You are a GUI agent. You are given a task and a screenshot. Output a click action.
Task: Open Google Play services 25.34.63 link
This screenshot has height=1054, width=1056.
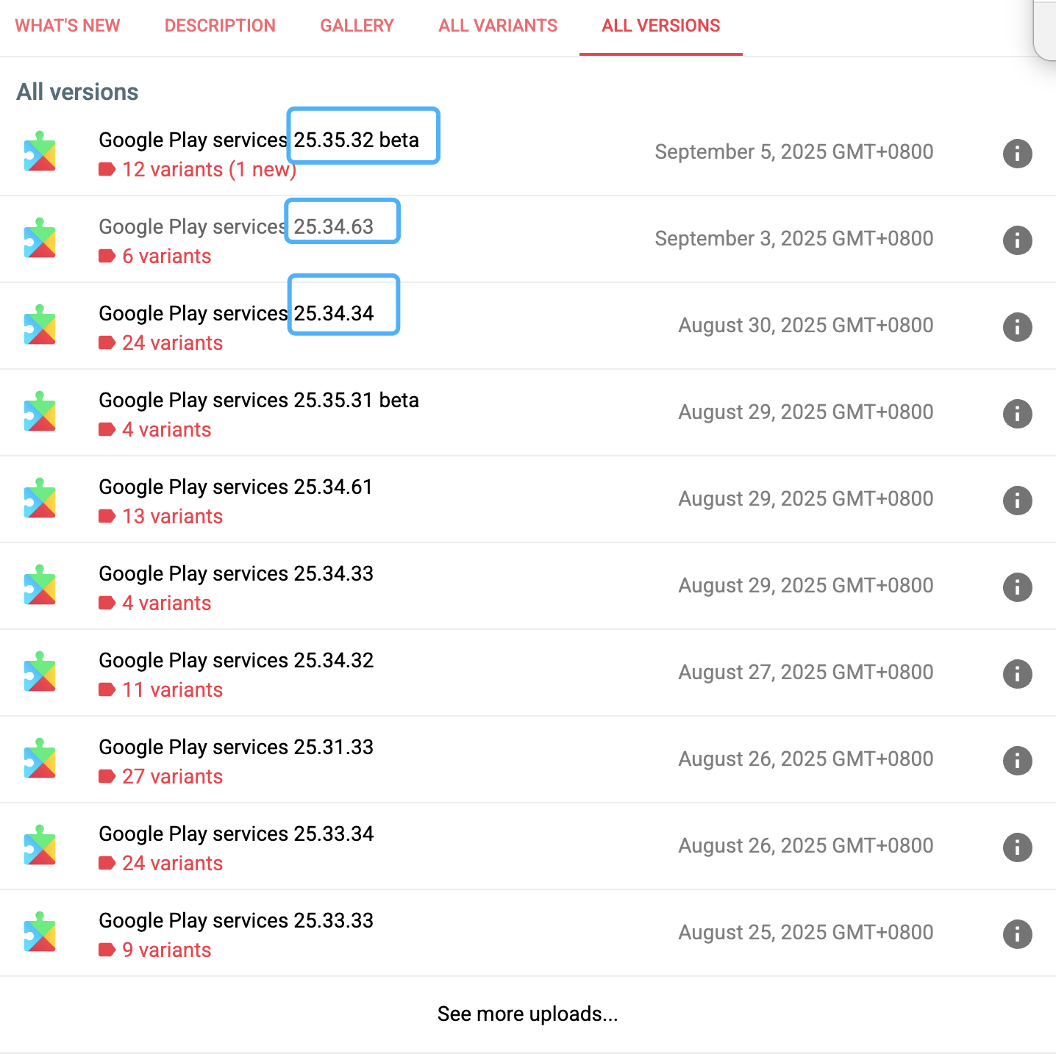[236, 226]
